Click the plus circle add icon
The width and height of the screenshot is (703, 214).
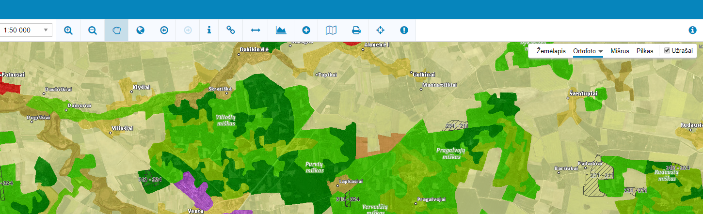(306, 30)
